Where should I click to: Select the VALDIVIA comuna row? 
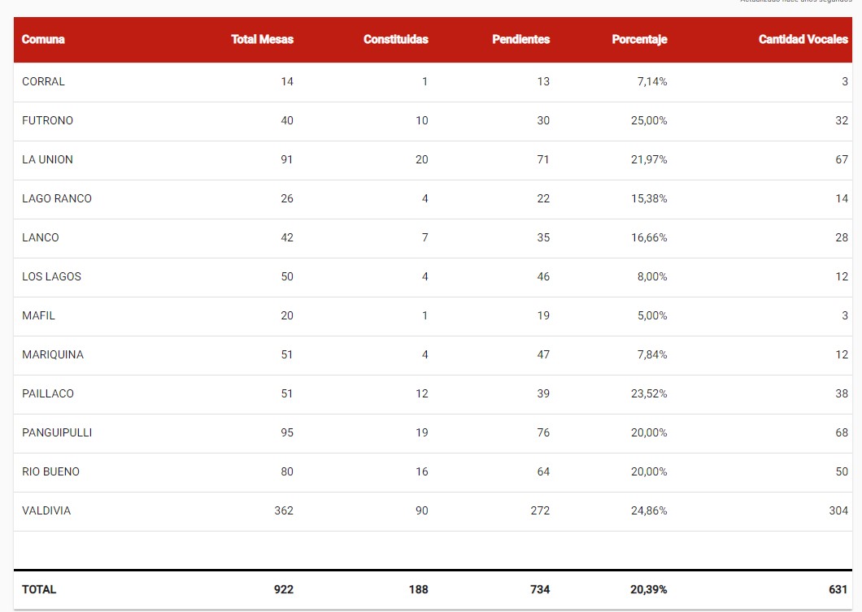(433, 511)
